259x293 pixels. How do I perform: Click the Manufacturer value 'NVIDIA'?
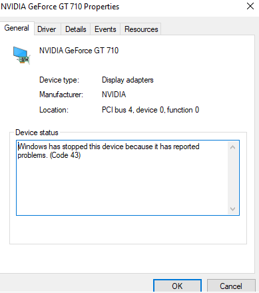(x=114, y=95)
